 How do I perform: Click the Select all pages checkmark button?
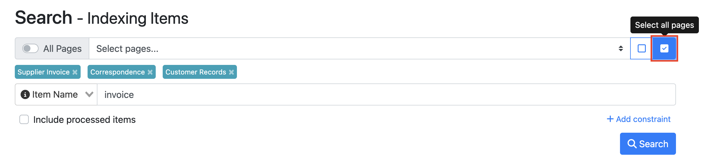(664, 48)
